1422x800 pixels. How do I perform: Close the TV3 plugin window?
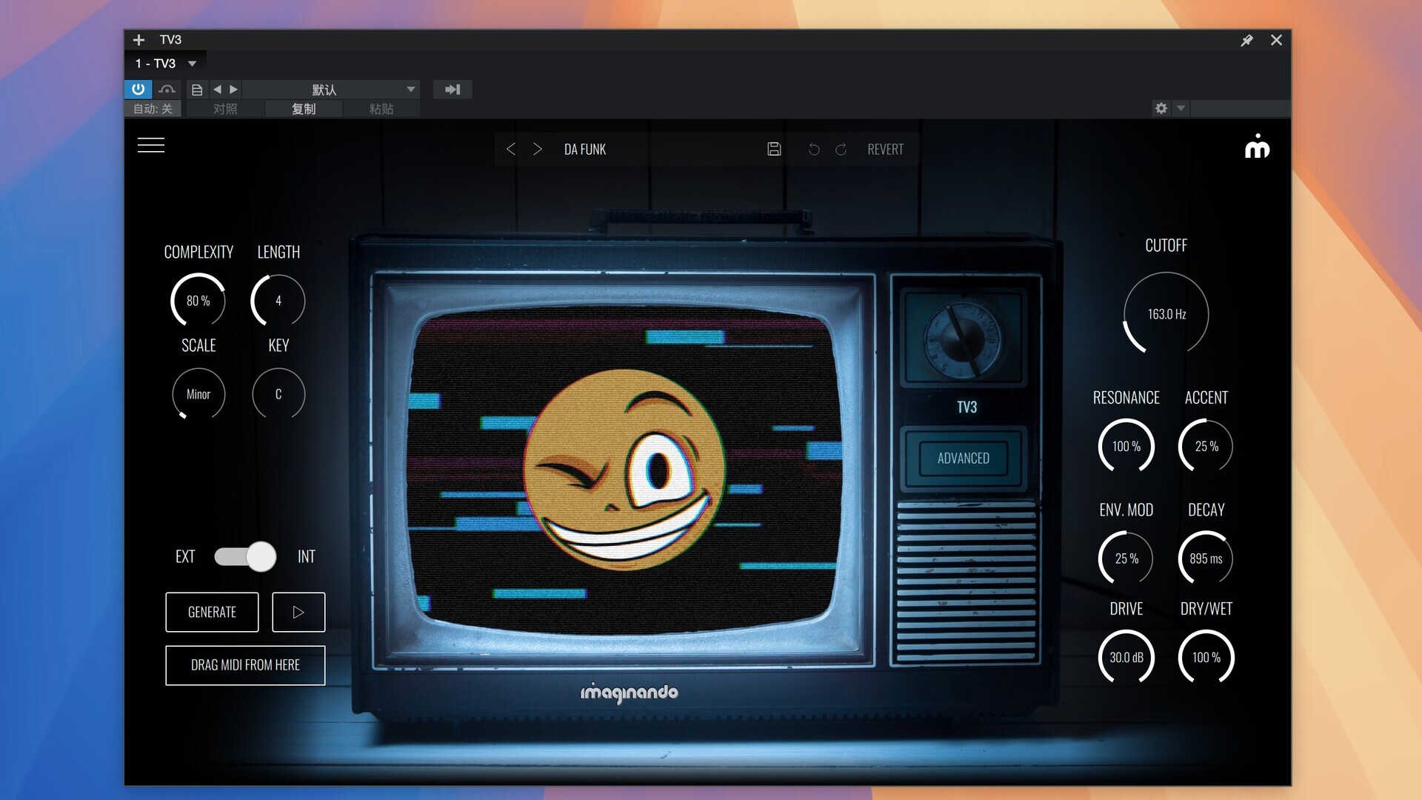tap(1276, 40)
